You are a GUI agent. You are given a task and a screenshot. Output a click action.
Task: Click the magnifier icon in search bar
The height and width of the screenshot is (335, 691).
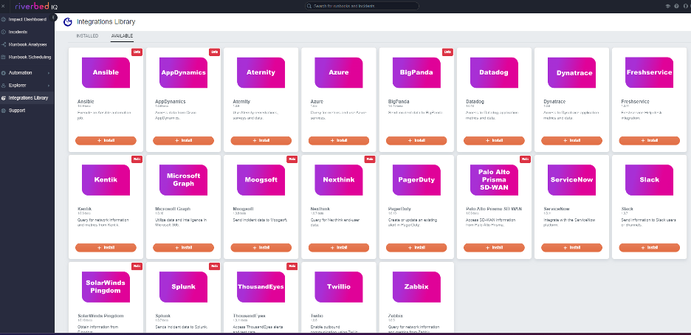tap(310, 6)
